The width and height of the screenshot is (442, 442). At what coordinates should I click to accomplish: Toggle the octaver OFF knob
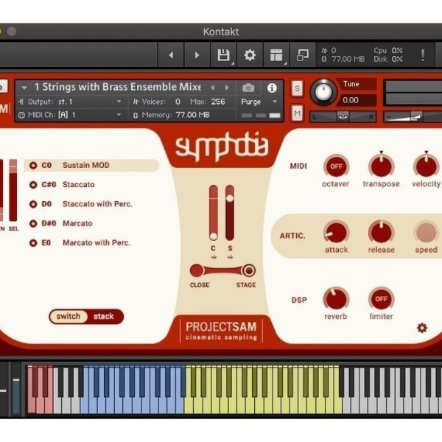pos(336,166)
